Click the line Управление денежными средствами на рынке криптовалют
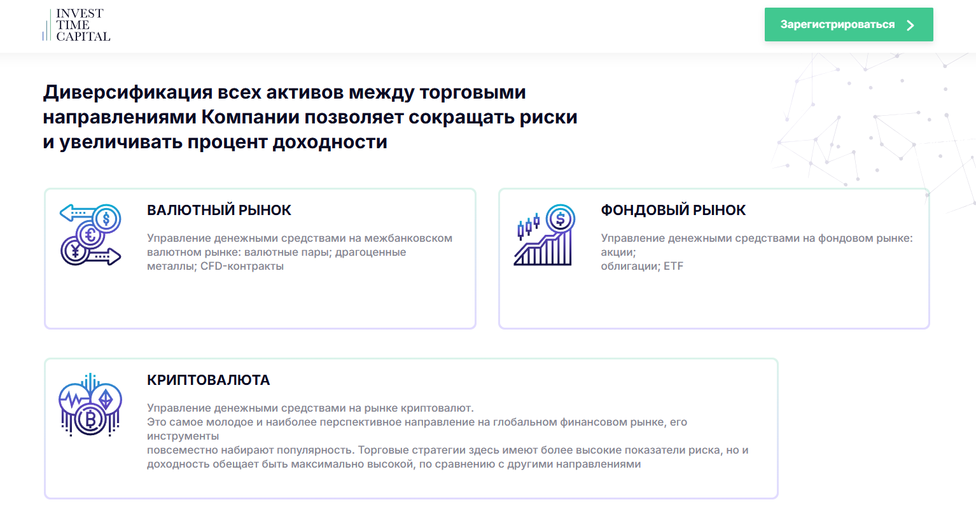The height and width of the screenshot is (516, 976). coord(310,408)
